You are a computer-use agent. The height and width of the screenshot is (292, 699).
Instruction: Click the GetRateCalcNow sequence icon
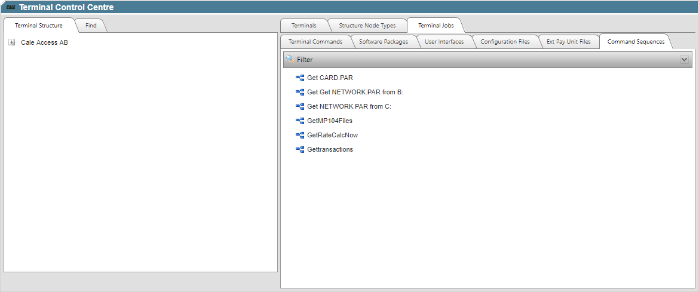[x=300, y=135]
